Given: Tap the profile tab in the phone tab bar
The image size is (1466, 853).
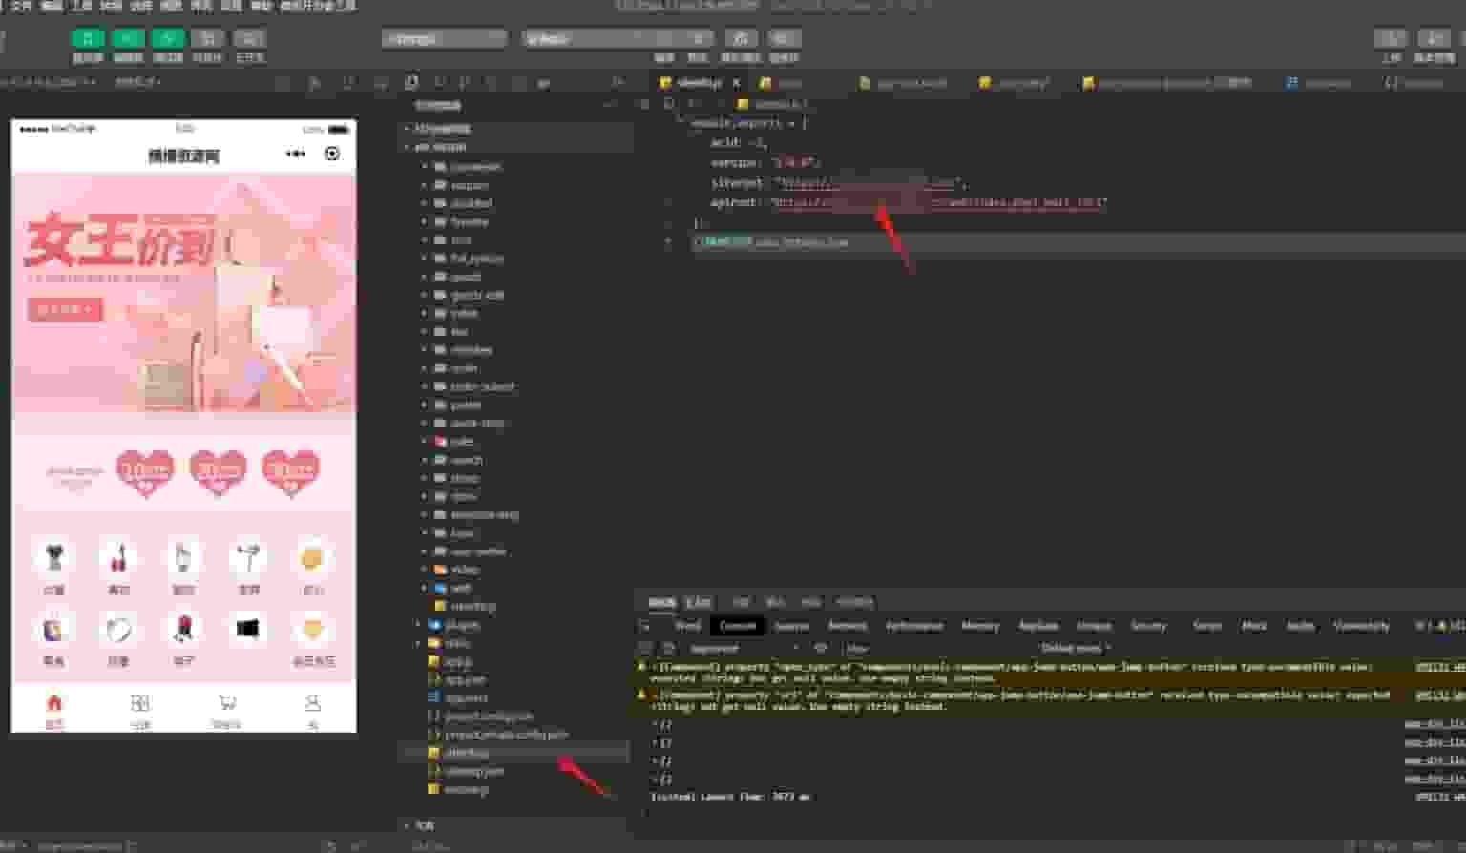Looking at the screenshot, I should tap(312, 711).
